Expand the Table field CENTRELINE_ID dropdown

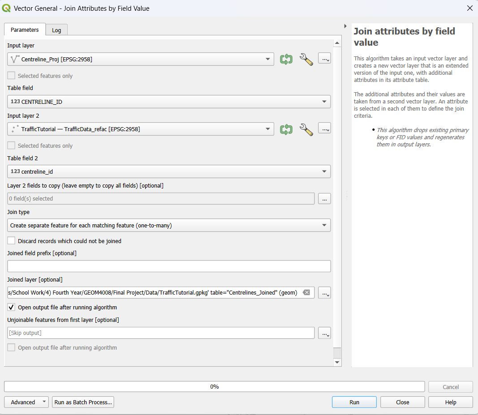169,102
